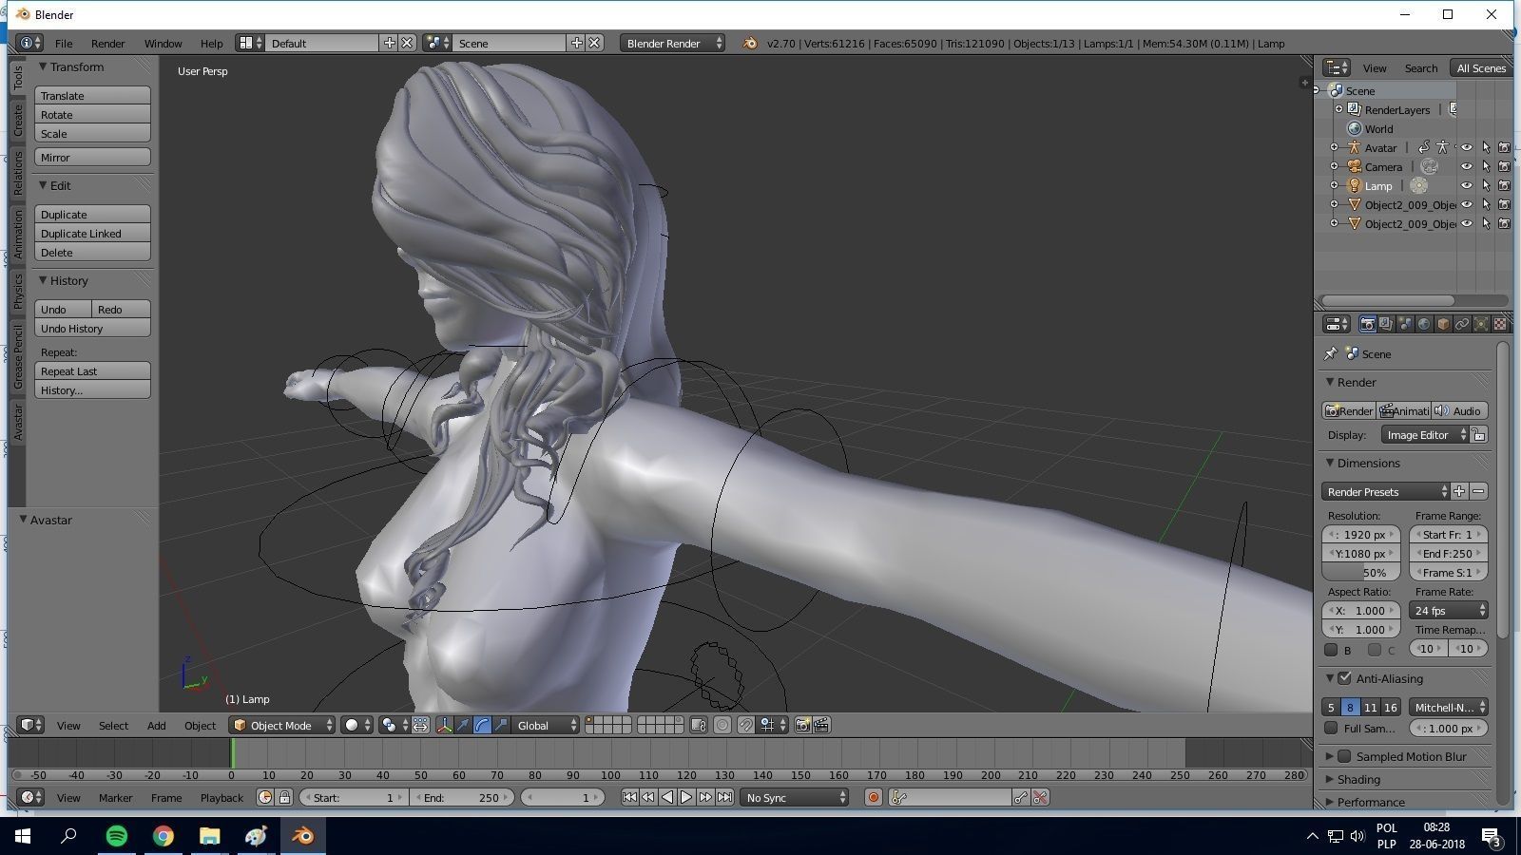Delete the Default screen layout
Viewport: 1521px width, 855px height.
pyautogui.click(x=407, y=43)
